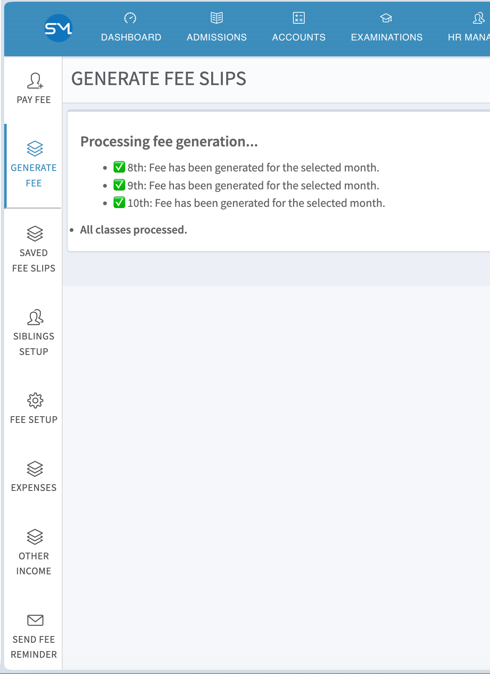The height and width of the screenshot is (674, 490).
Task: Click the Pay Fee user icon
Action: (x=35, y=80)
